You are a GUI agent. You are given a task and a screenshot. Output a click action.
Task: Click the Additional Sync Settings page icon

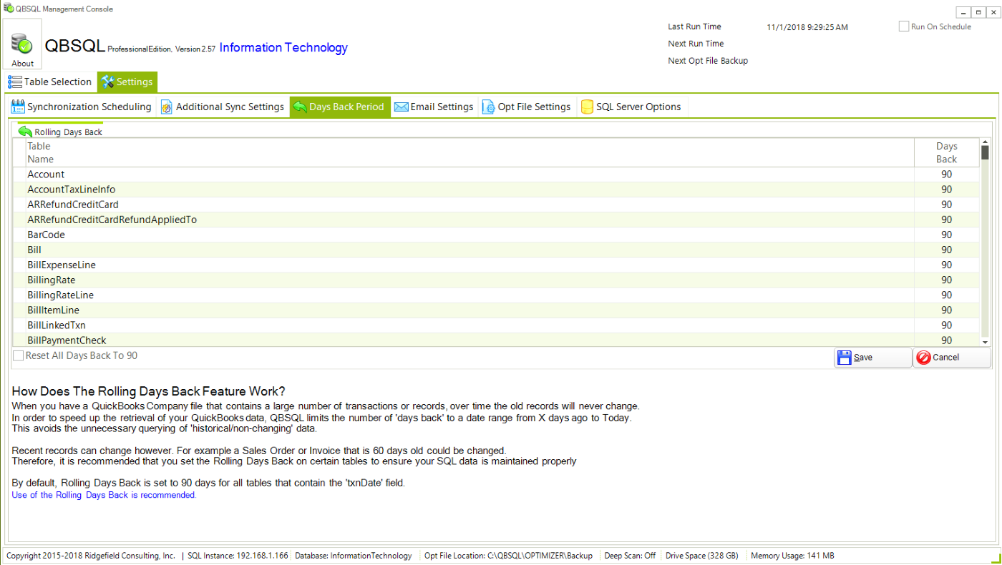click(x=166, y=107)
